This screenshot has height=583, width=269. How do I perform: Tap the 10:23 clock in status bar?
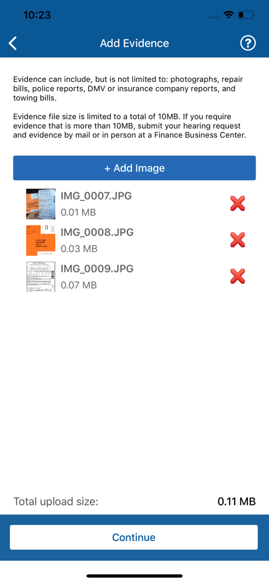tap(37, 15)
